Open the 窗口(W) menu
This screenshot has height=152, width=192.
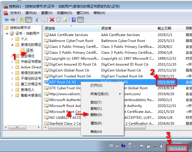(83, 13)
